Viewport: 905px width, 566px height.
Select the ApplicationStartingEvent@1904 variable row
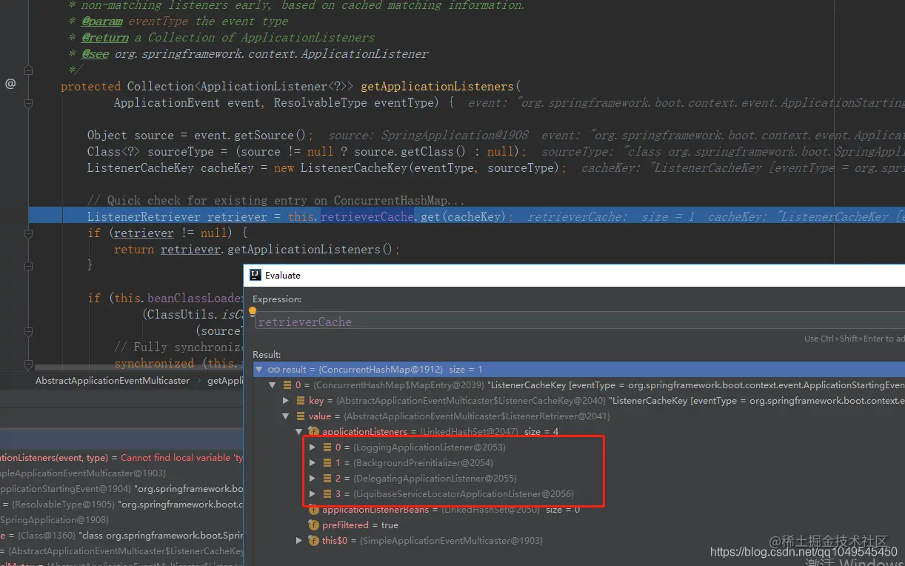[x=121, y=489]
